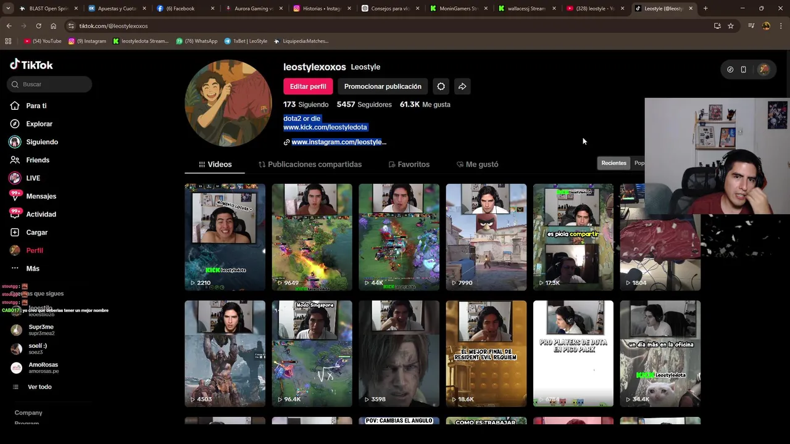This screenshot has height=444, width=790.
Task: Click browser home icon
Action: pos(53,26)
